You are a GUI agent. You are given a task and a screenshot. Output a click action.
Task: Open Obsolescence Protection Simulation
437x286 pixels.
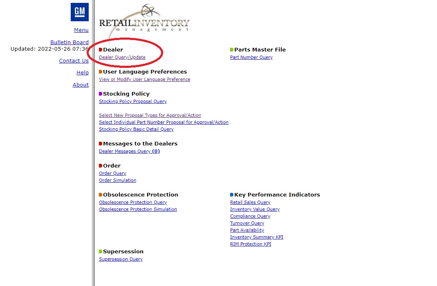[138, 209]
